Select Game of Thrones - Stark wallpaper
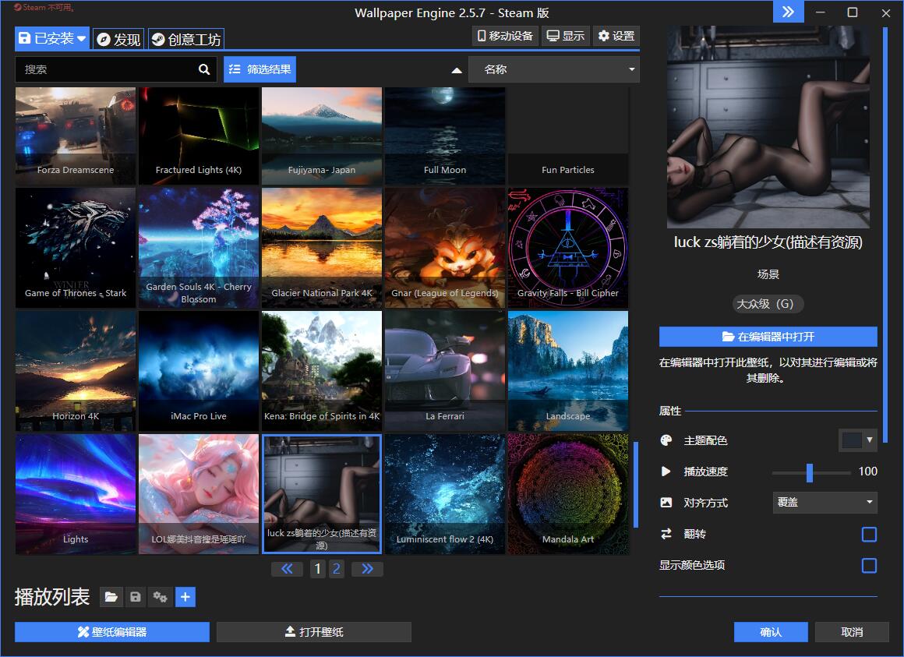Viewport: 904px width, 657px height. pos(76,248)
